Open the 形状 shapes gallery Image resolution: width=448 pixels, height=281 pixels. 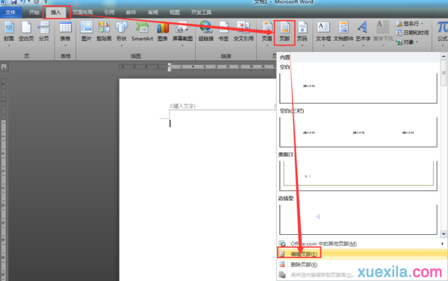(x=122, y=31)
